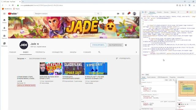This screenshot has width=196, height=110.
Task: Open the ОТКРЫЛ СУНДУКИ video thumbnail
Action: click(x=51, y=68)
